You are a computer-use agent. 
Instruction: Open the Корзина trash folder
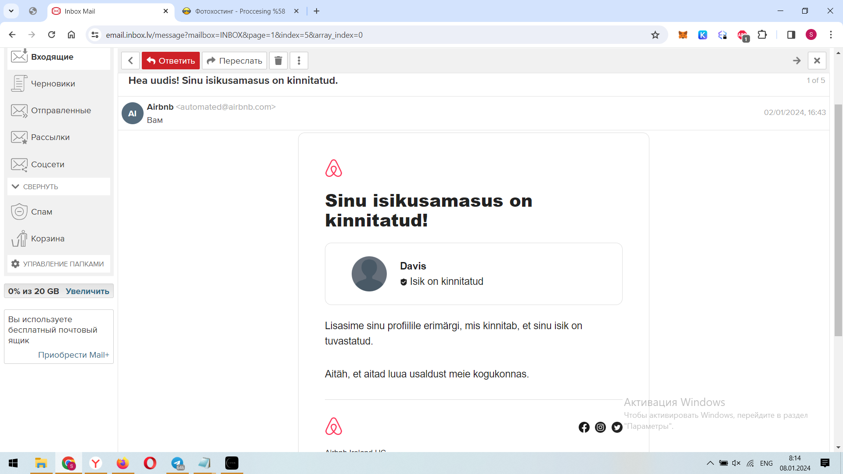pos(47,238)
